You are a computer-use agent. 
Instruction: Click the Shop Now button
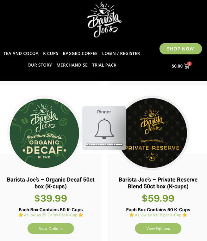pyautogui.click(x=181, y=49)
